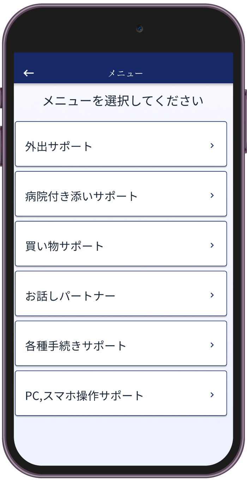Click the メニュー header title
This screenshot has width=247, height=482.
tap(125, 73)
